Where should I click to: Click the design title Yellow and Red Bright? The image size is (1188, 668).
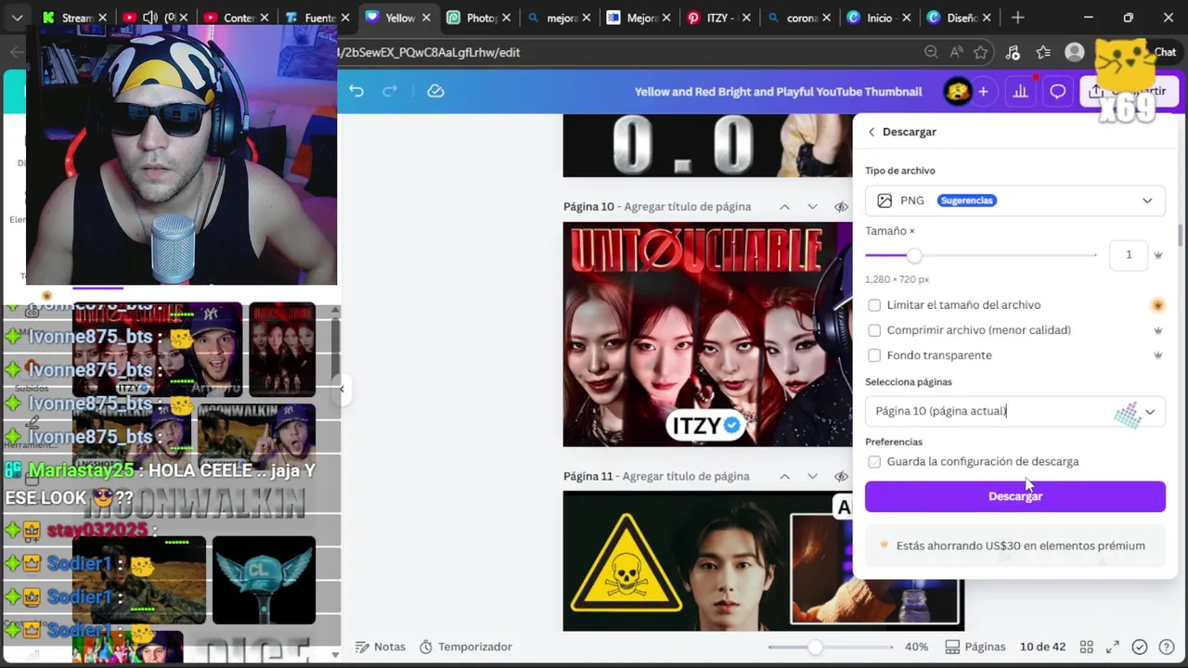pyautogui.click(x=778, y=91)
